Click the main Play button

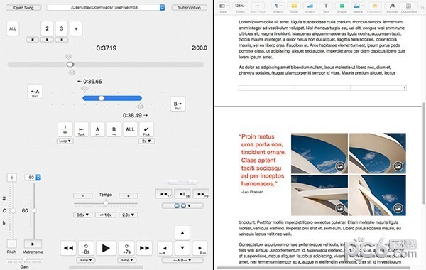[106, 248]
